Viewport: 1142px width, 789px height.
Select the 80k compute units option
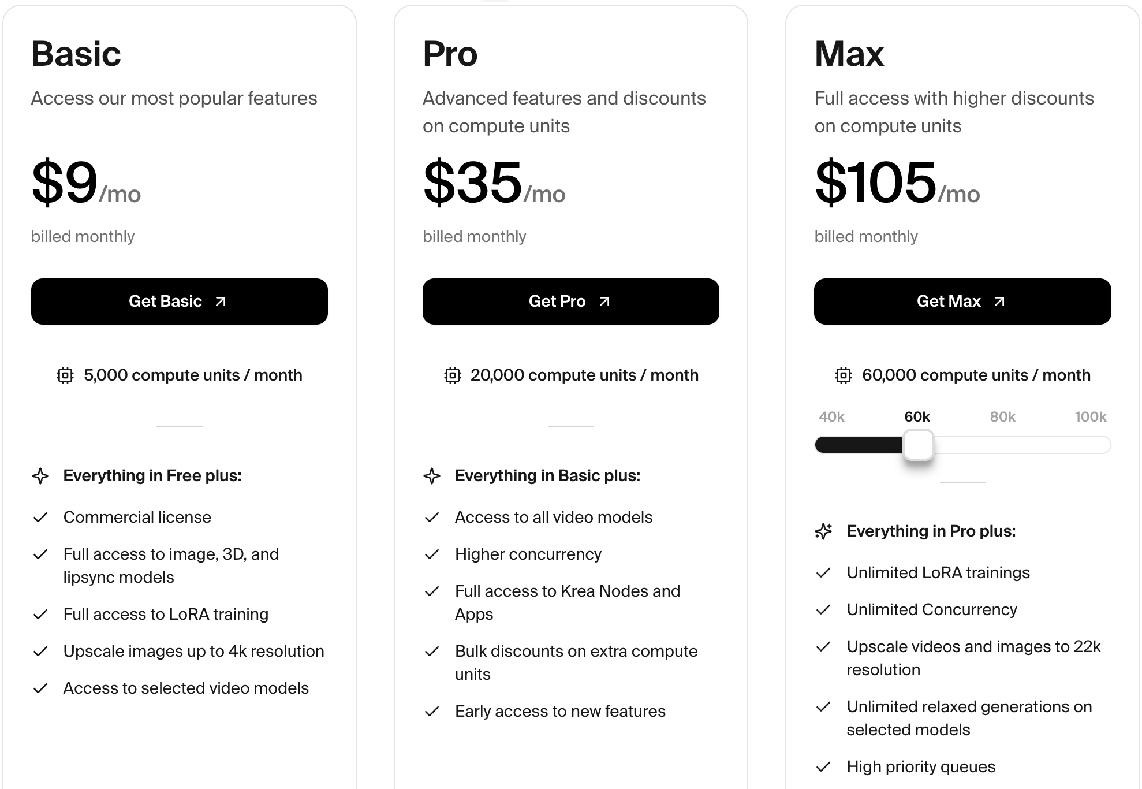click(1002, 417)
